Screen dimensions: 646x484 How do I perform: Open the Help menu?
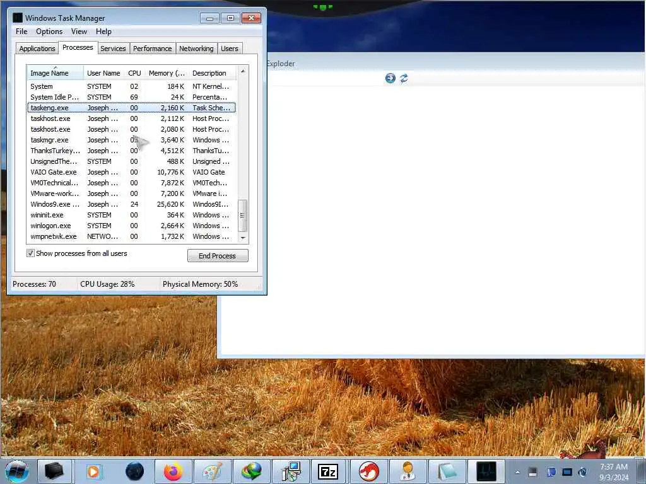[x=103, y=32]
